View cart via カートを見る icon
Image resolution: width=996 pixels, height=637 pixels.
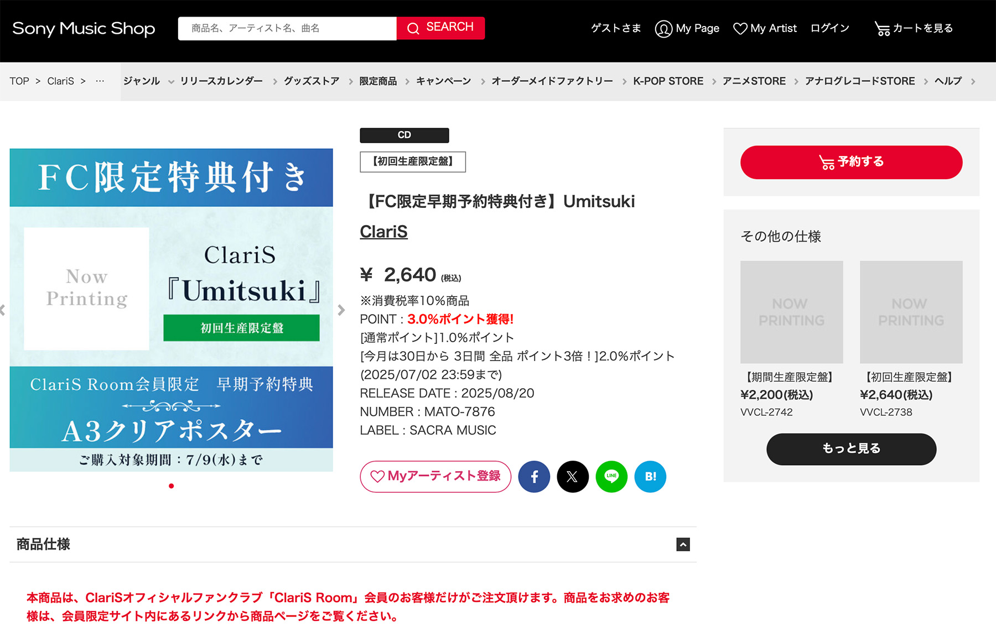click(882, 29)
